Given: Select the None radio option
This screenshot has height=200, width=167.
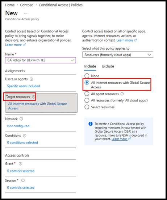Looking at the screenshot, I should coord(87,76).
